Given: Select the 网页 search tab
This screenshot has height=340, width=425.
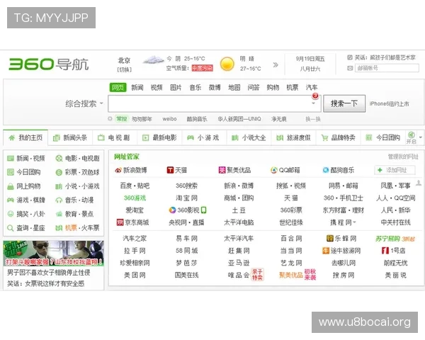Looking at the screenshot, I should click(x=118, y=88).
